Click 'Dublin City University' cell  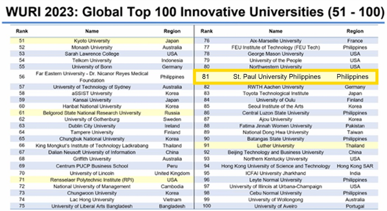92,126
